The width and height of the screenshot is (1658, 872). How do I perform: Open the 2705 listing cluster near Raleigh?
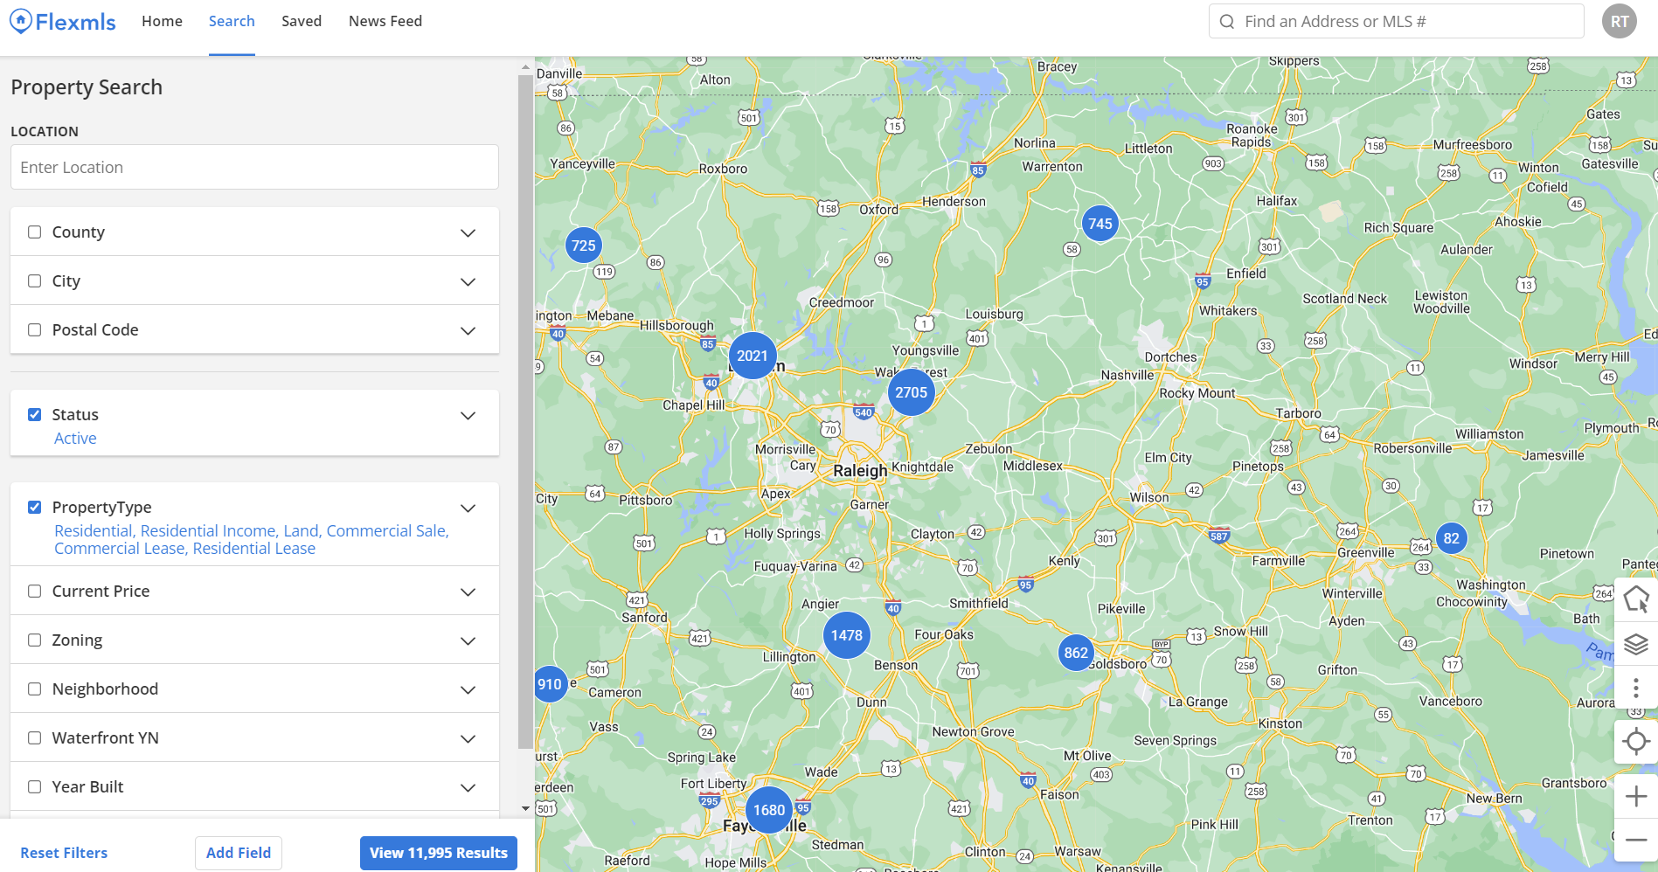click(x=911, y=393)
